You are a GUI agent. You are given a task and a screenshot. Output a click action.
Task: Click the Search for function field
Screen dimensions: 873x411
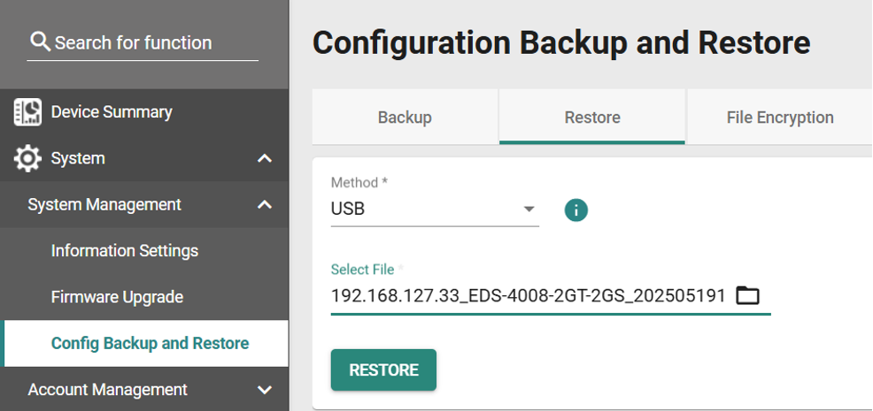point(143,42)
